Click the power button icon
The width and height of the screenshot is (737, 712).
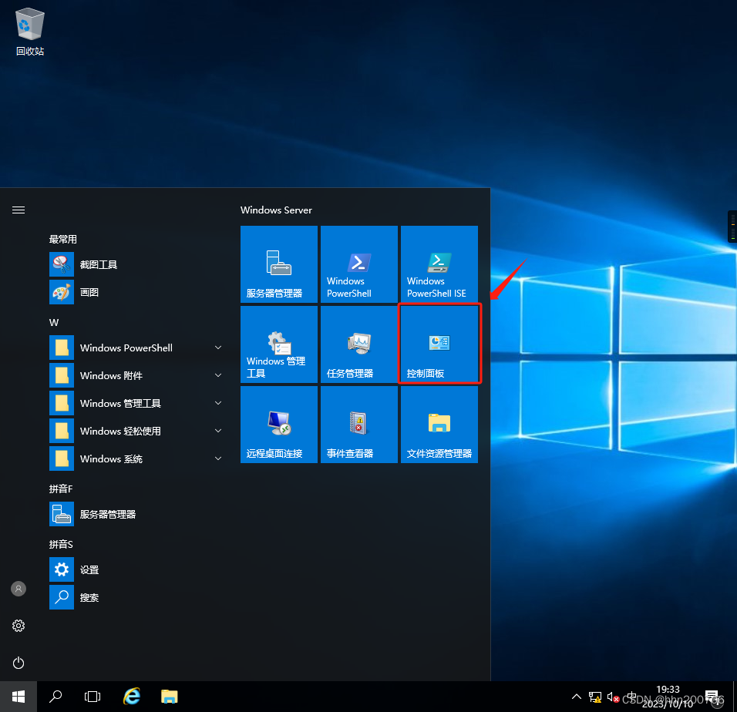19,663
